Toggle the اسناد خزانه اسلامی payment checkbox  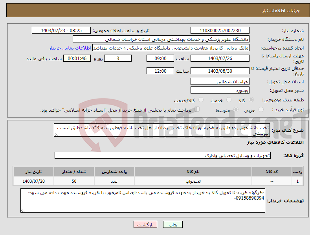pos(197,109)
